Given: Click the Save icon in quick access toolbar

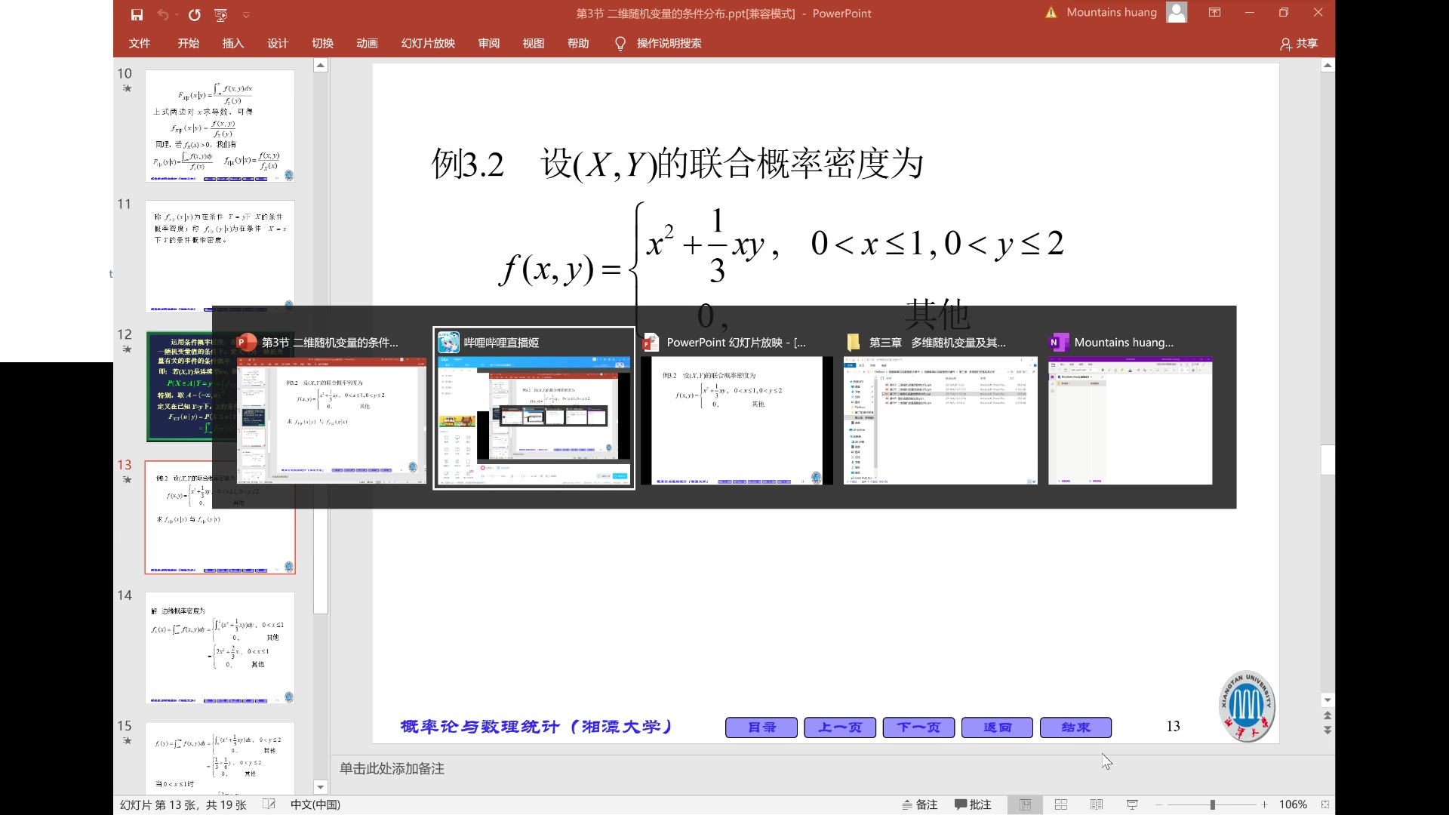Looking at the screenshot, I should click(137, 14).
